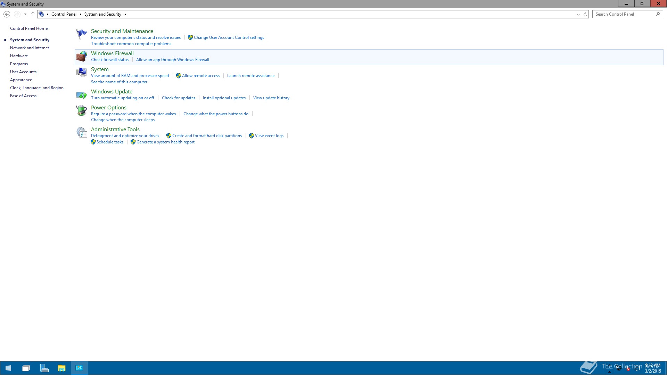Viewport: 667px width, 375px height.
Task: Change User Account Control settings
Action: (229, 37)
